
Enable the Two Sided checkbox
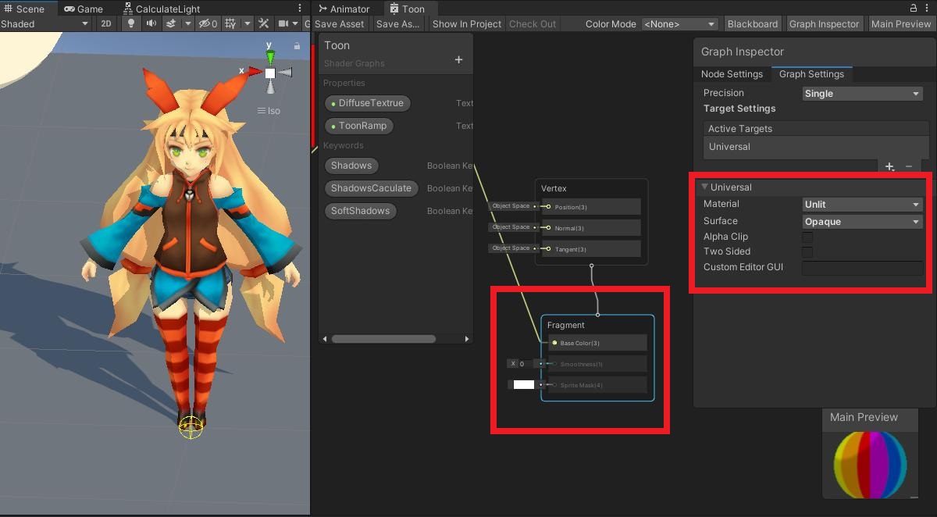(807, 252)
